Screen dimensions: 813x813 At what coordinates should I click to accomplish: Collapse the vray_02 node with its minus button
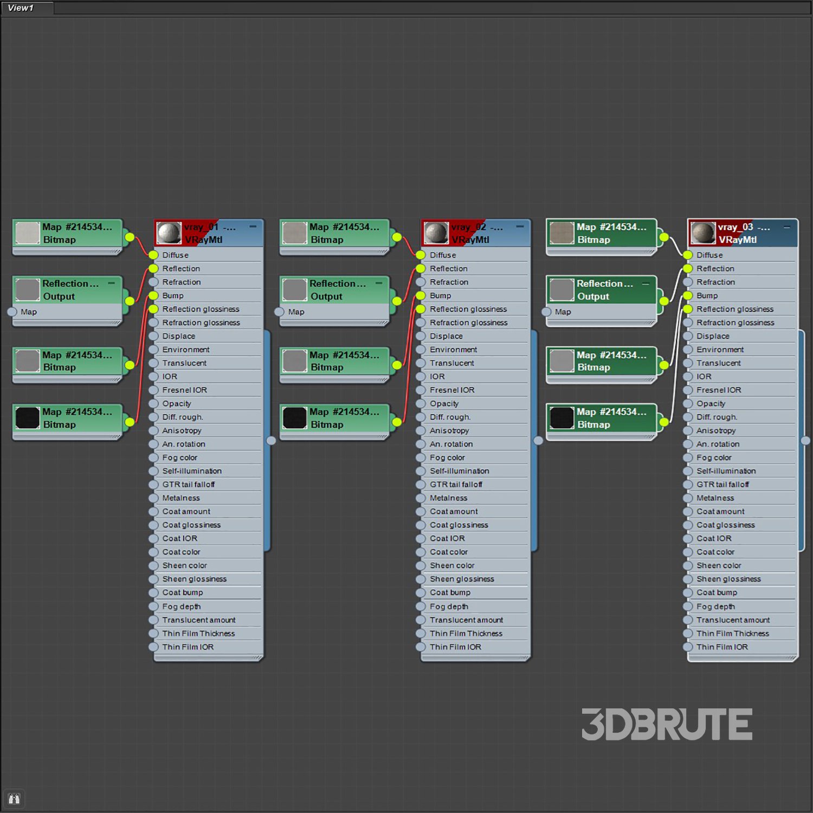[x=520, y=227]
